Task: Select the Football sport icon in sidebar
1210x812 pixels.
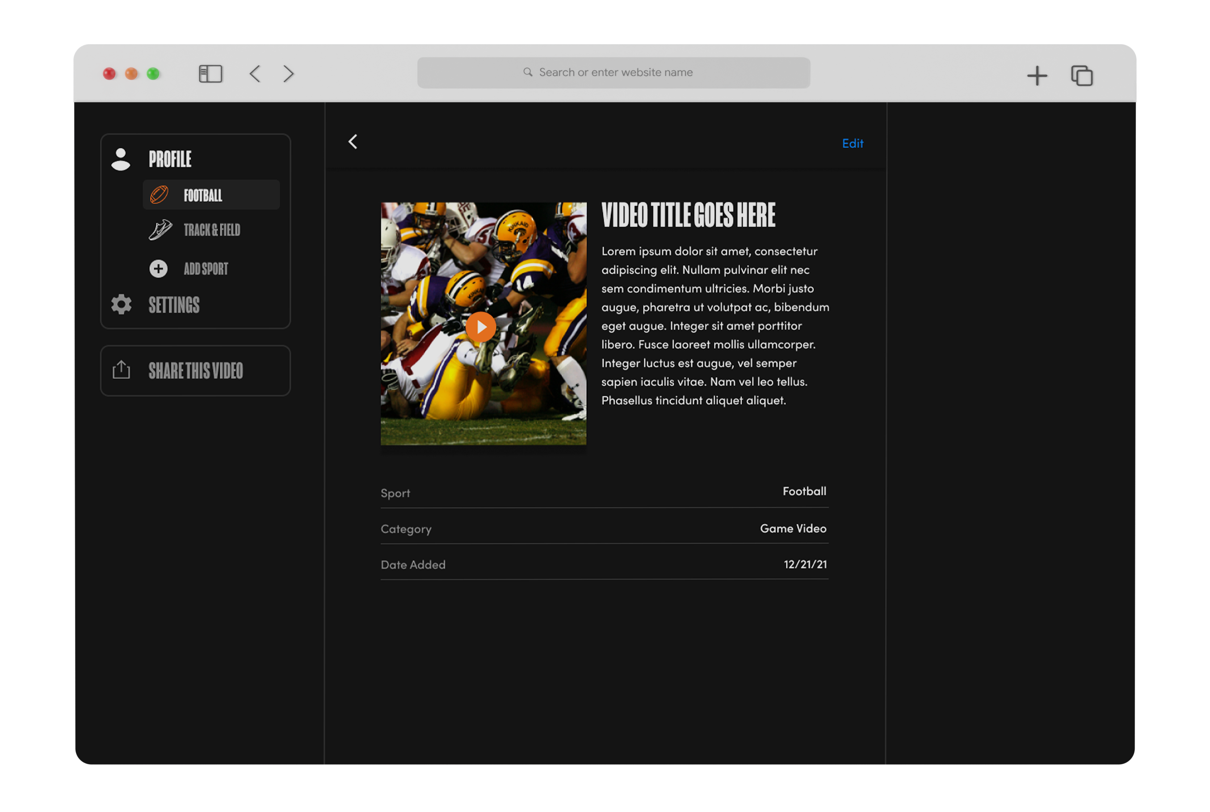Action: pos(160,195)
